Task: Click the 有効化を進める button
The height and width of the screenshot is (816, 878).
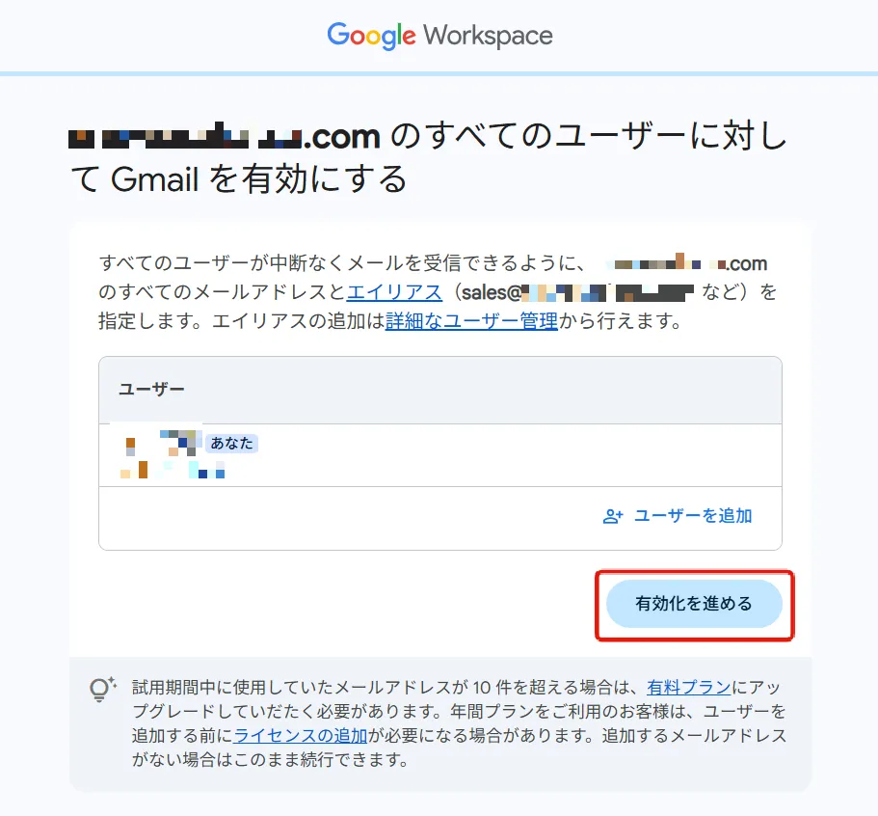Action: pos(694,604)
